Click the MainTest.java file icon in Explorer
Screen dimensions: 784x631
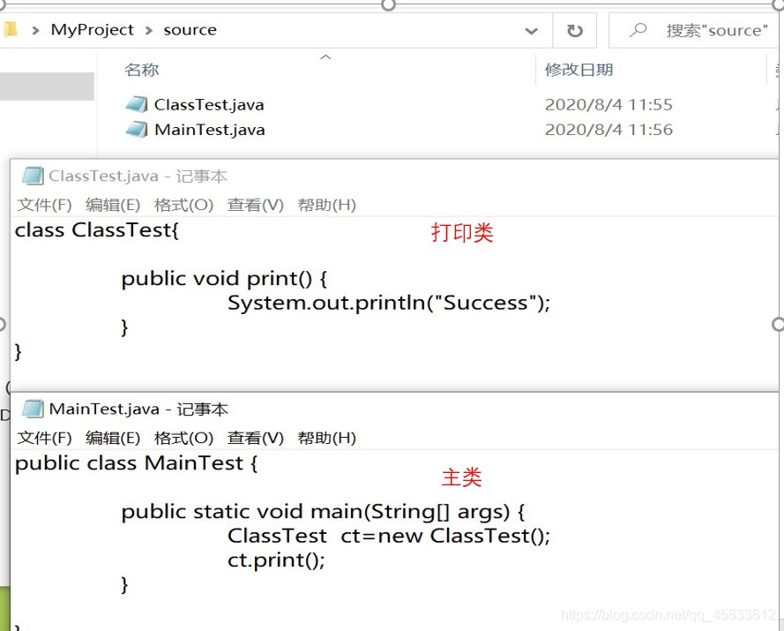(x=137, y=130)
